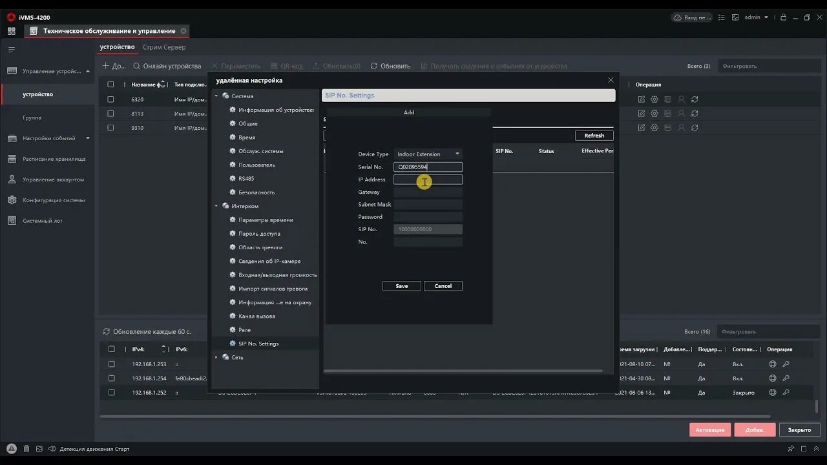Check the box for online device 192.168.1.253
Image resolution: width=827 pixels, height=465 pixels.
[x=112, y=364]
